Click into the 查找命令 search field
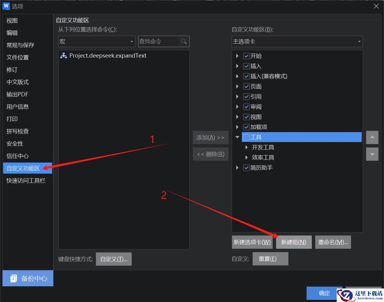Screen dimensions: 384x302 click(x=158, y=42)
